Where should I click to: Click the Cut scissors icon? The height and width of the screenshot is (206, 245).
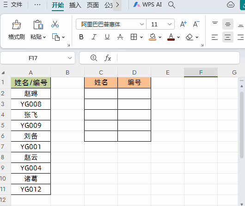tap(55, 24)
